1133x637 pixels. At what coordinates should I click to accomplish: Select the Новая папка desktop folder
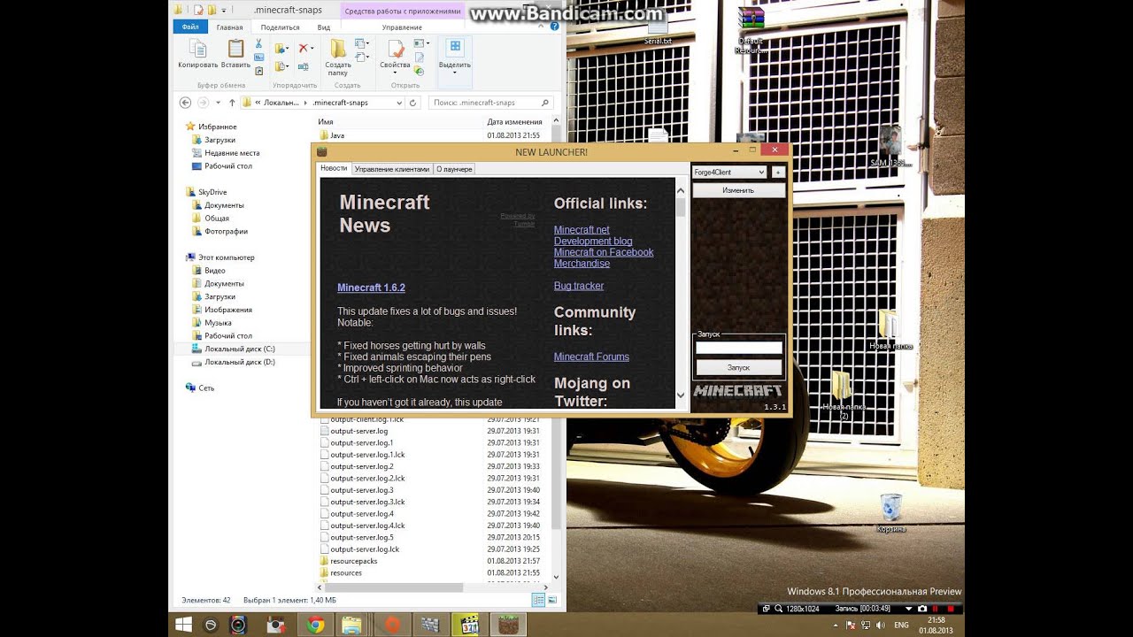(x=890, y=330)
